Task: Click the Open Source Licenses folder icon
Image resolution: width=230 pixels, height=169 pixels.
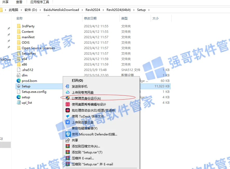Action: pyautogui.click(x=19, y=48)
